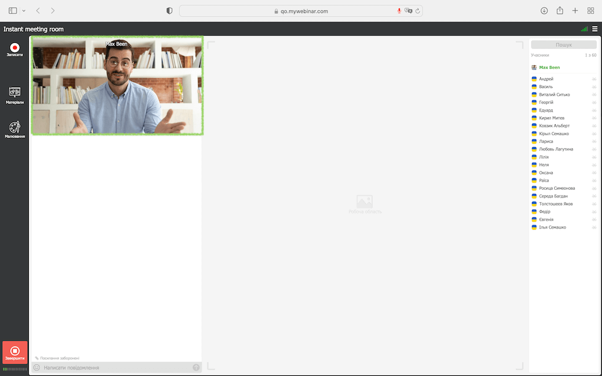
Task: Expand the Safari sidebar dropdown arrow
Action: pos(24,11)
